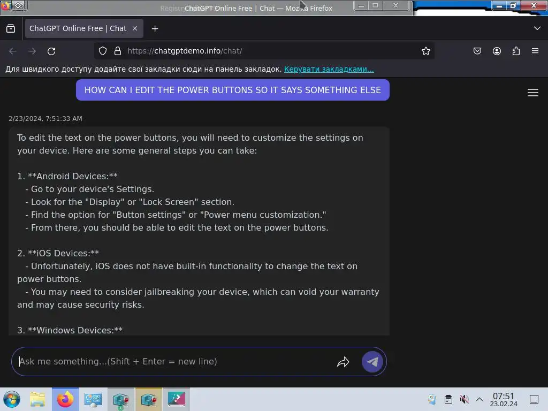Select the ChatGPT Online Free | Chat tab

click(84, 29)
